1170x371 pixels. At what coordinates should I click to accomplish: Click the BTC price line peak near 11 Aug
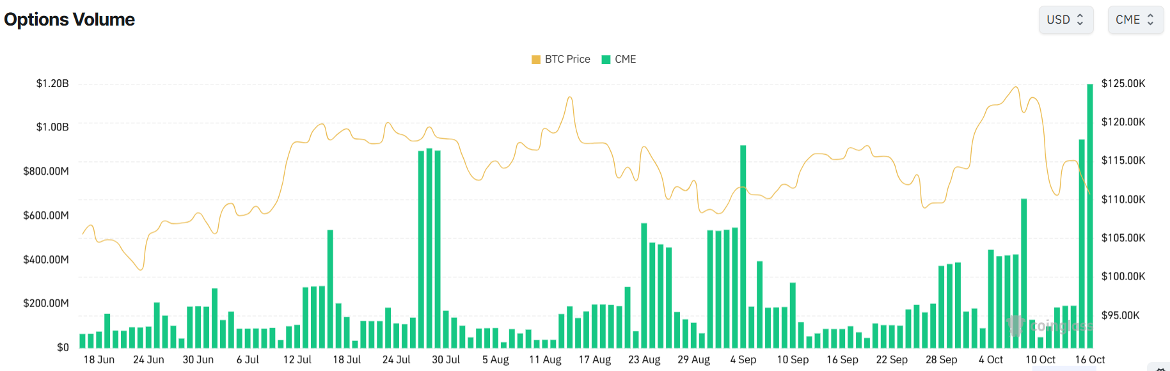click(x=569, y=97)
